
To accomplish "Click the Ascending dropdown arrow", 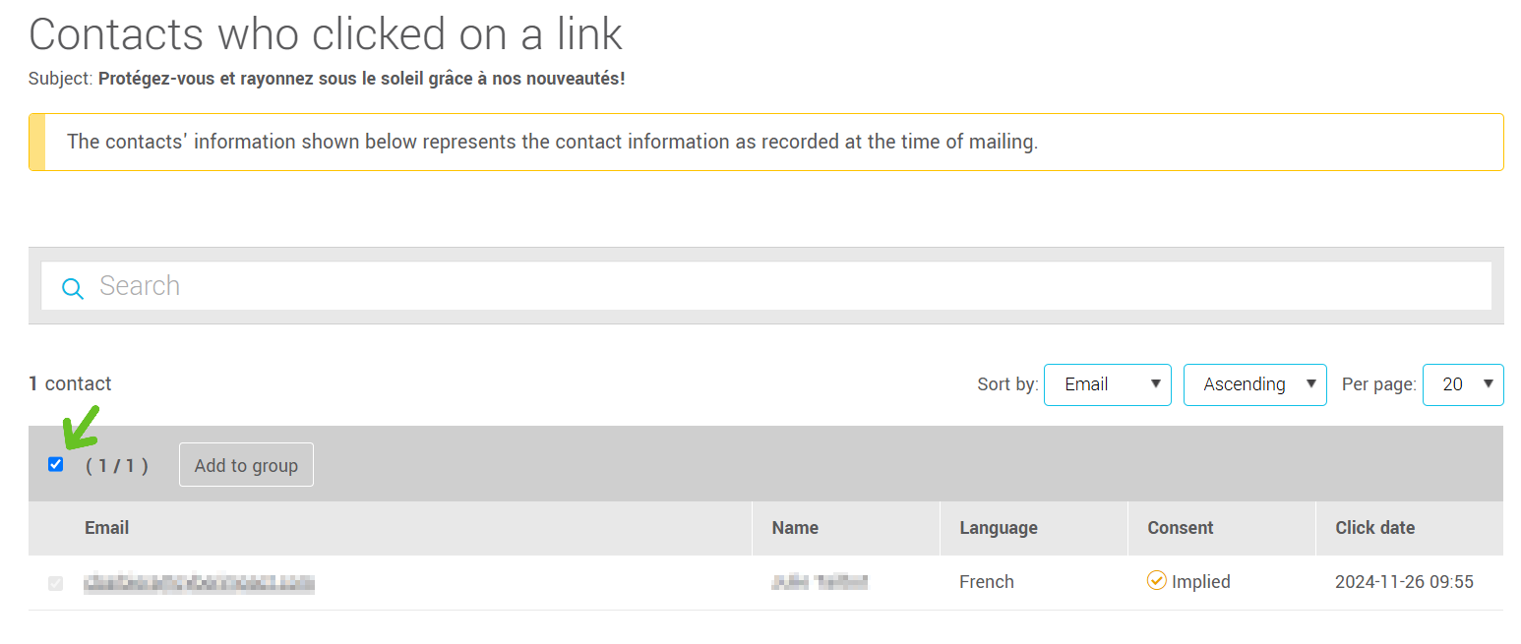I will coord(1311,384).
